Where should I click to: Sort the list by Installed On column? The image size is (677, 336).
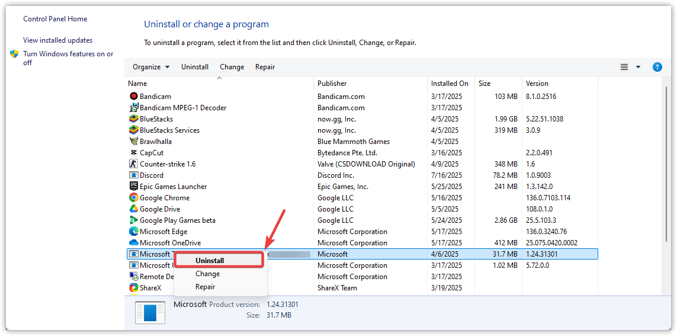click(450, 84)
